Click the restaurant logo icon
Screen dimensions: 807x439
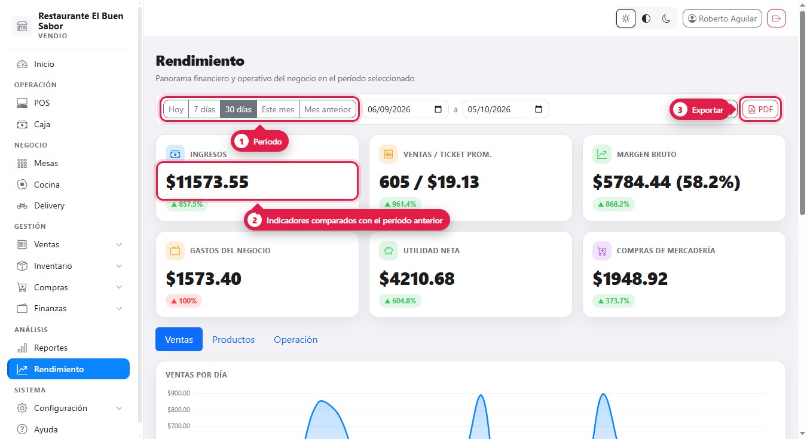tap(22, 26)
